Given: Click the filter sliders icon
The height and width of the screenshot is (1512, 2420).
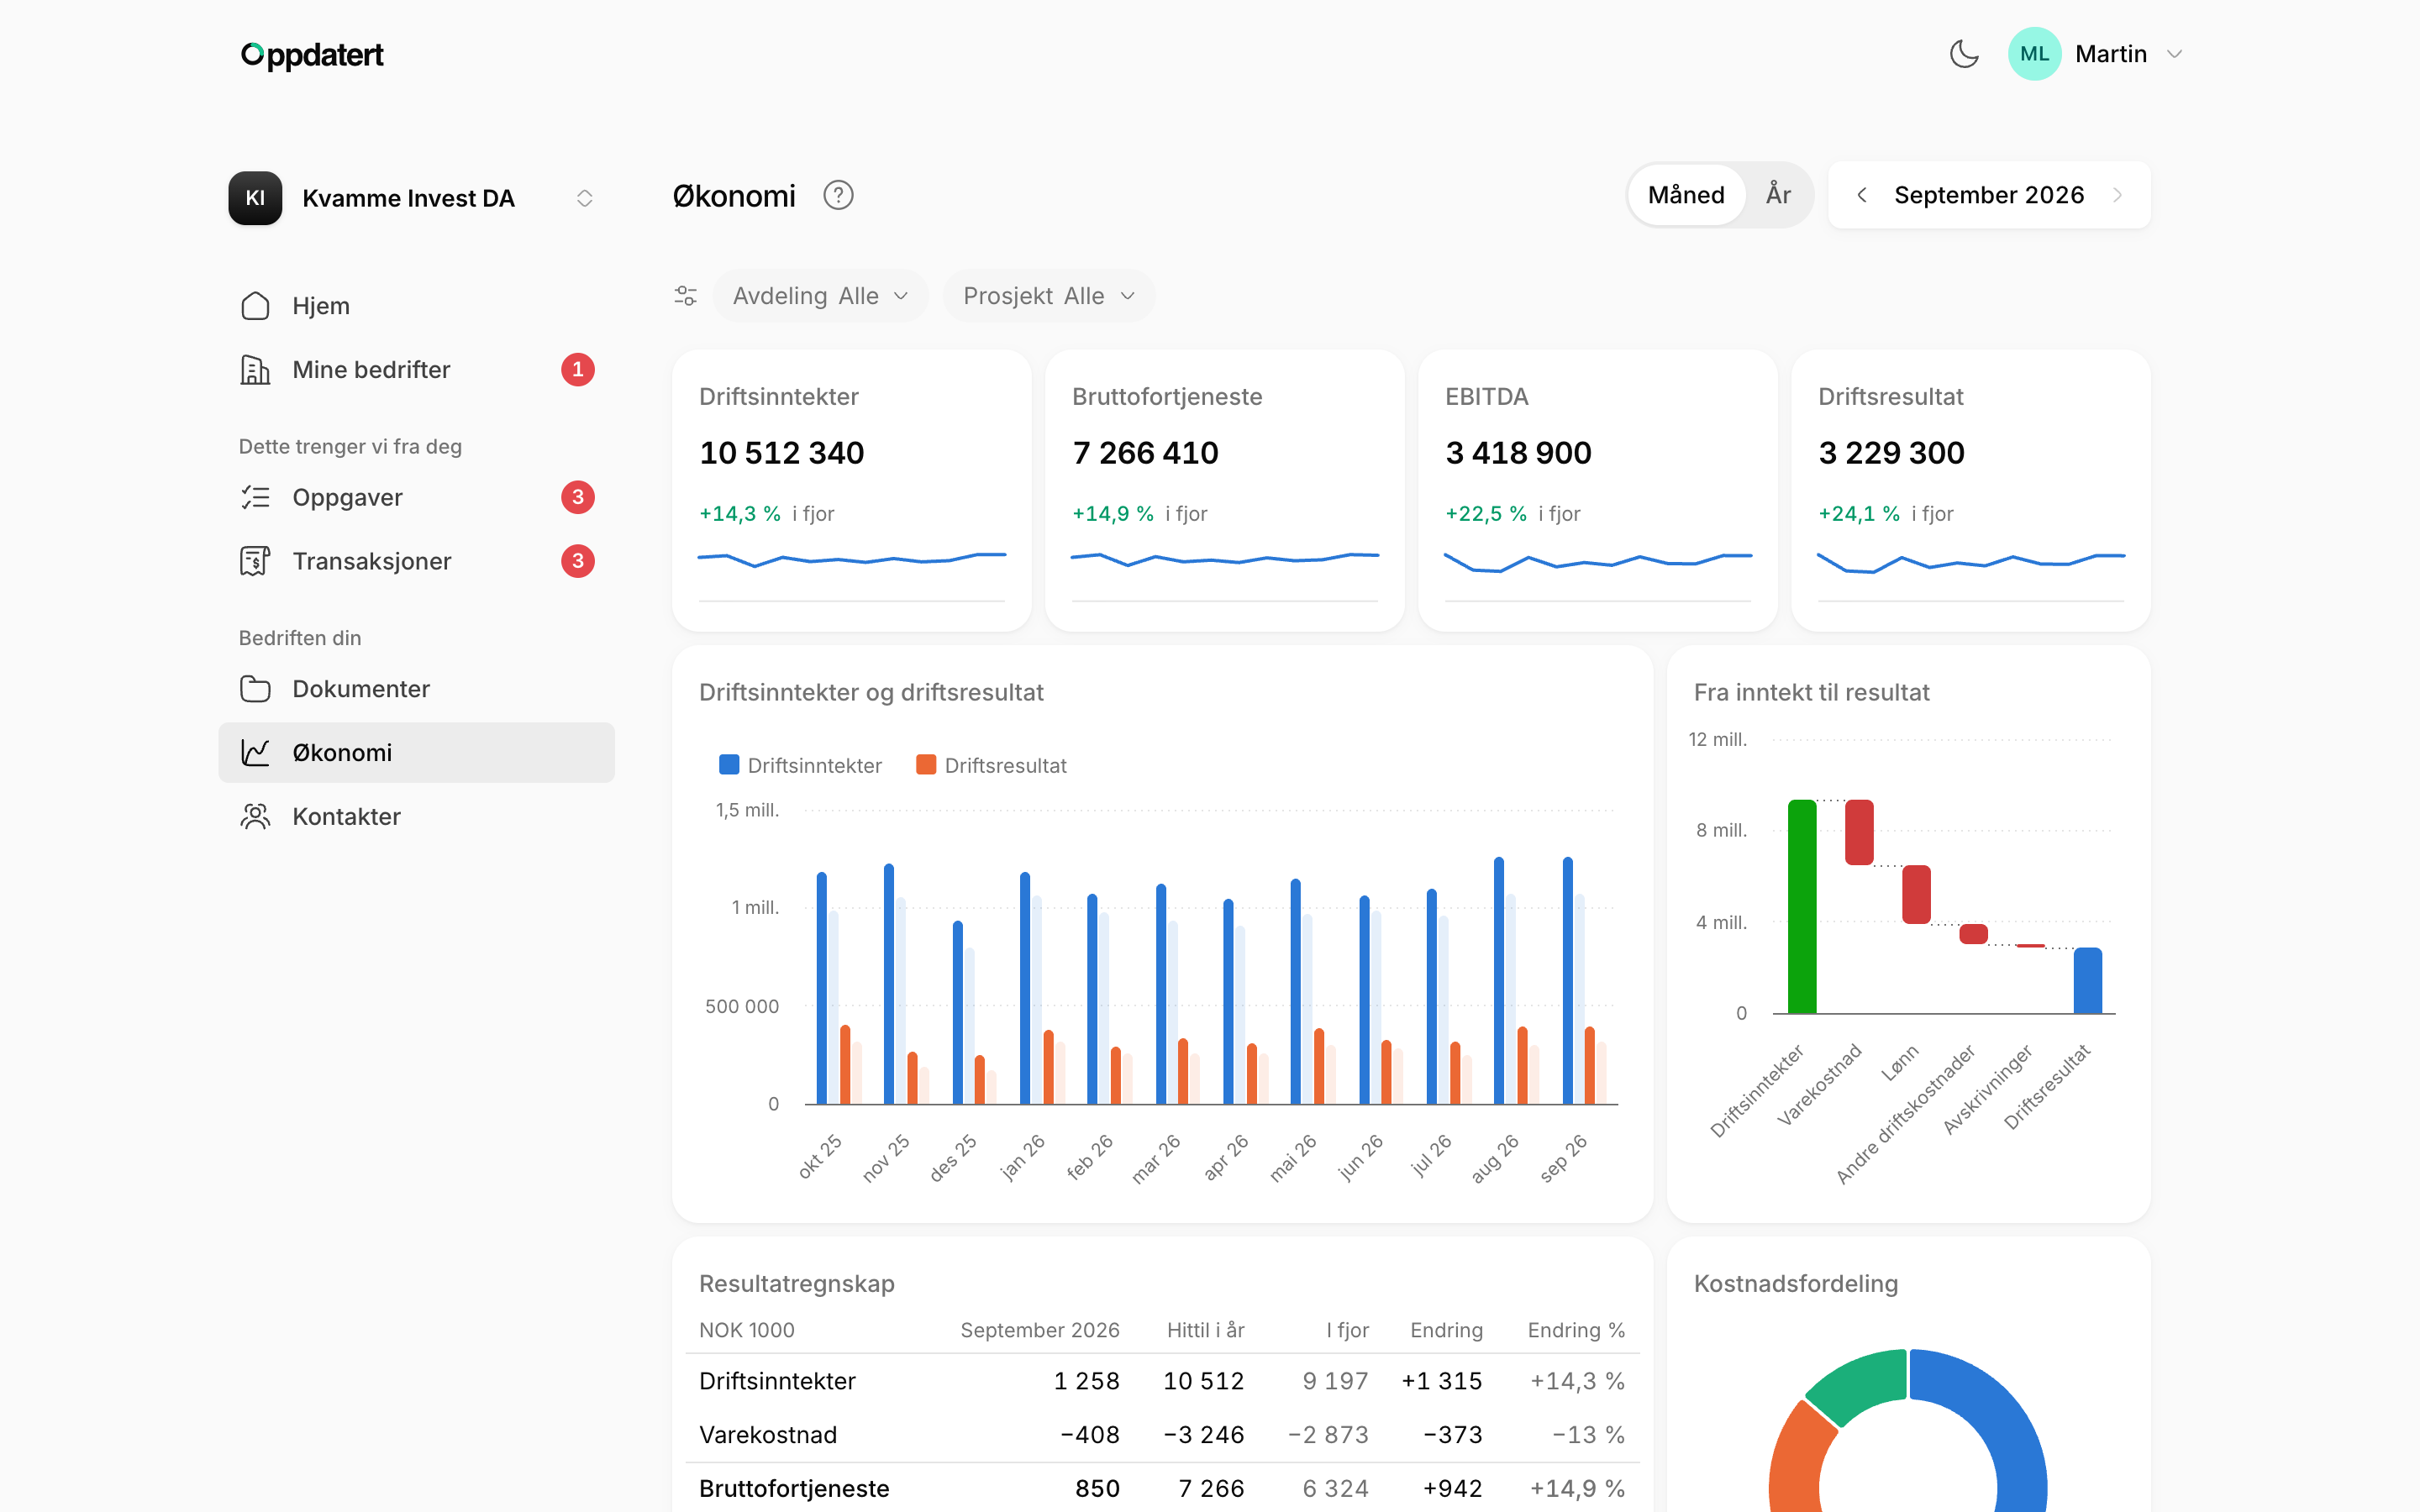Looking at the screenshot, I should coord(686,296).
